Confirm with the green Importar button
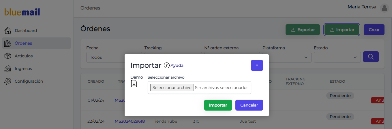This screenshot has width=392, height=129. click(218, 105)
